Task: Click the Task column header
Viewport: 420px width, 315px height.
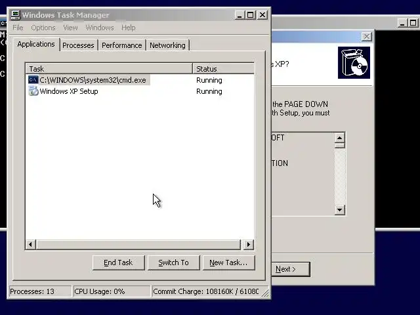Action: click(109, 69)
